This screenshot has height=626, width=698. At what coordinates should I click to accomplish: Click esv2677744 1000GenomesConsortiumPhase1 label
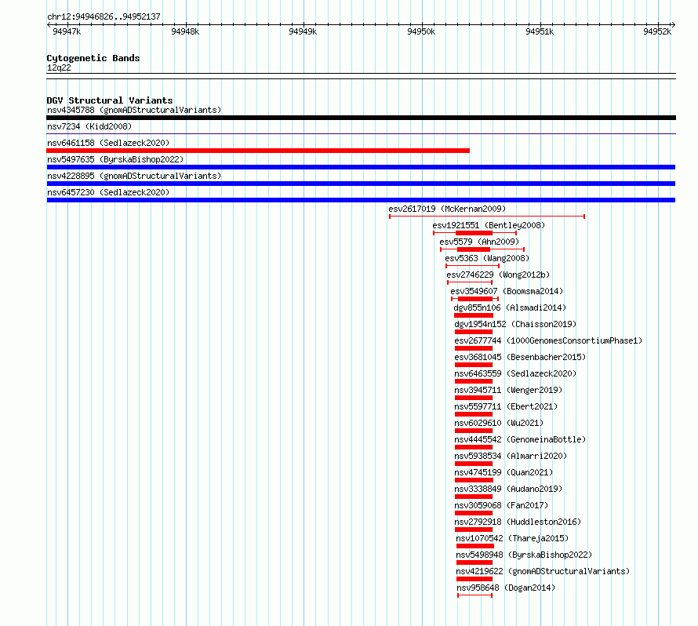(548, 340)
